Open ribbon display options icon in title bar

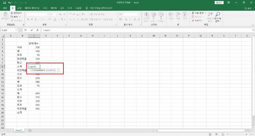tap(228, 2)
